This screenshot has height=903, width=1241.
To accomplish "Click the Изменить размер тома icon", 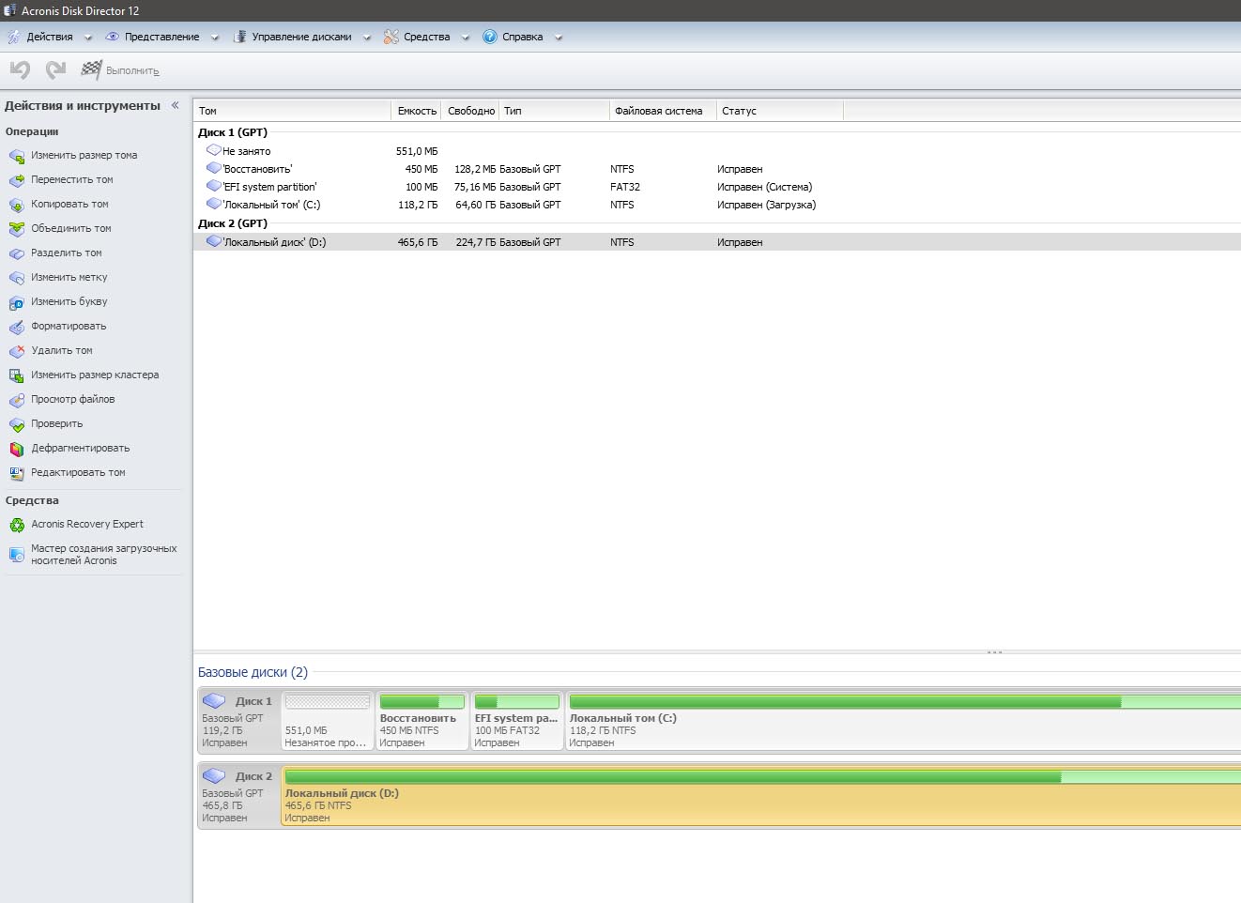I will pyautogui.click(x=16, y=156).
